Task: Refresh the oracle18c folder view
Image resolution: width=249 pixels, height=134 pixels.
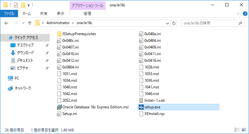Action: (174, 23)
